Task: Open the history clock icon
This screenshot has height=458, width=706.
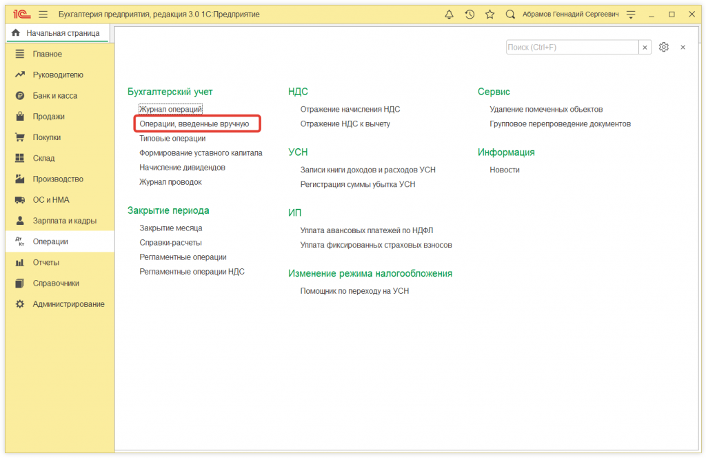Action: 470,14
